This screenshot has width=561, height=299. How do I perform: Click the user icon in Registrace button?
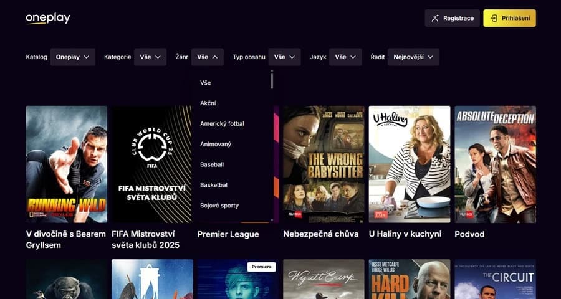point(435,18)
